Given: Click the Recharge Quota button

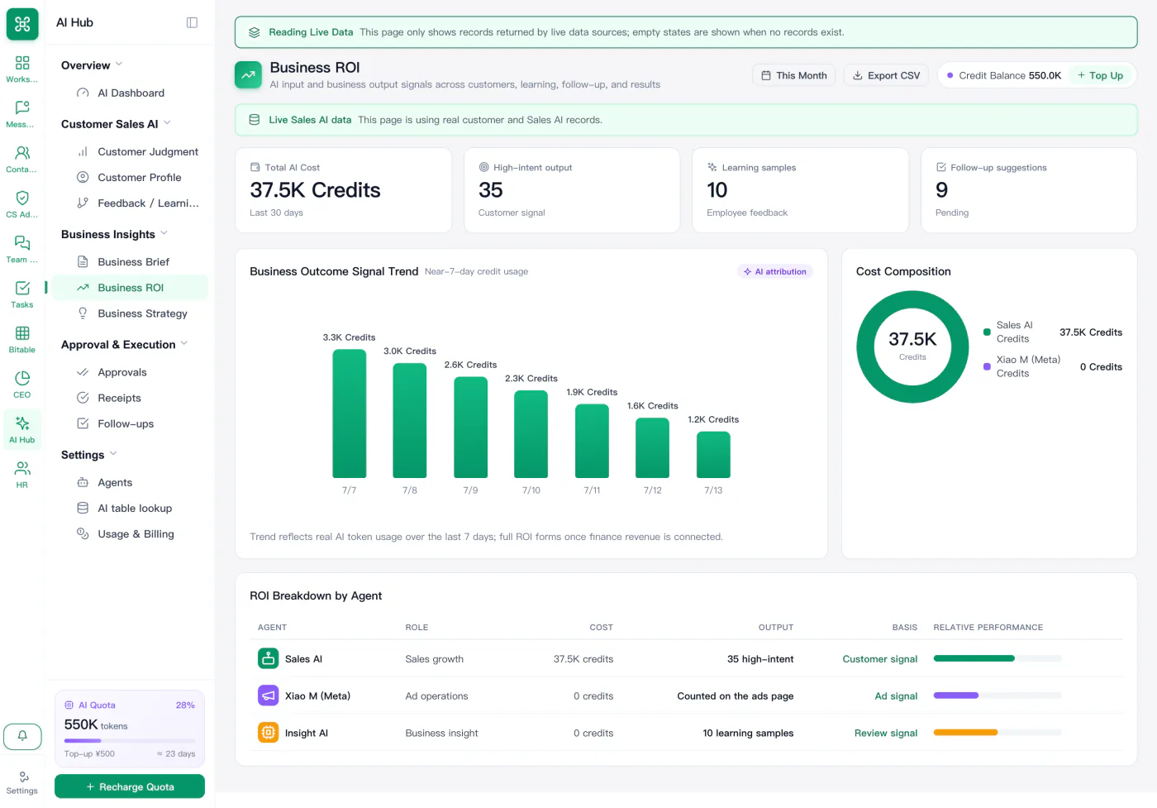Looking at the screenshot, I should point(130,786).
